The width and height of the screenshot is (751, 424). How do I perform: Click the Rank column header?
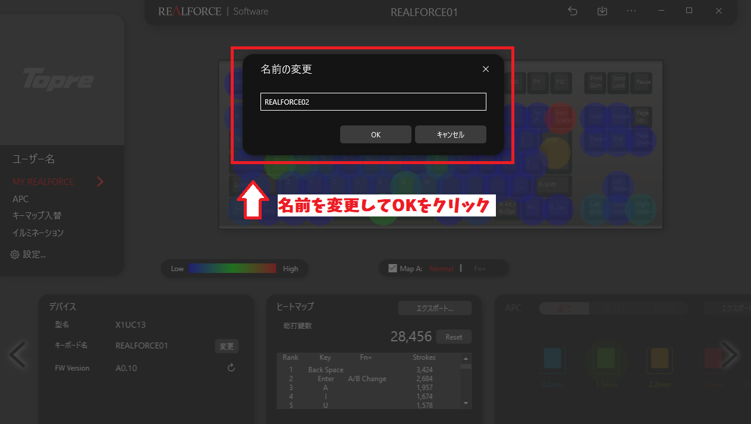290,357
